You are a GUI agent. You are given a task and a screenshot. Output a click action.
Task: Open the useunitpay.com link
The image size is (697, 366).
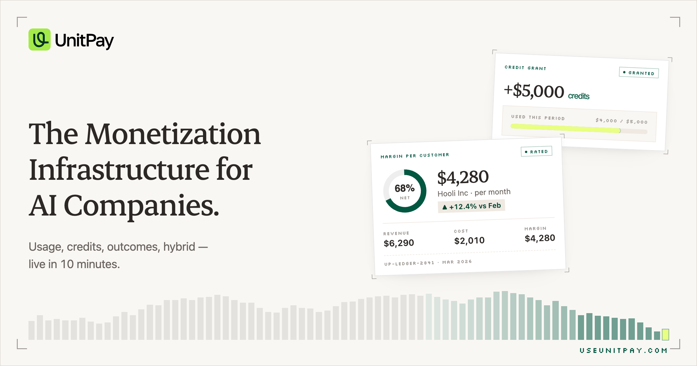[x=624, y=351]
